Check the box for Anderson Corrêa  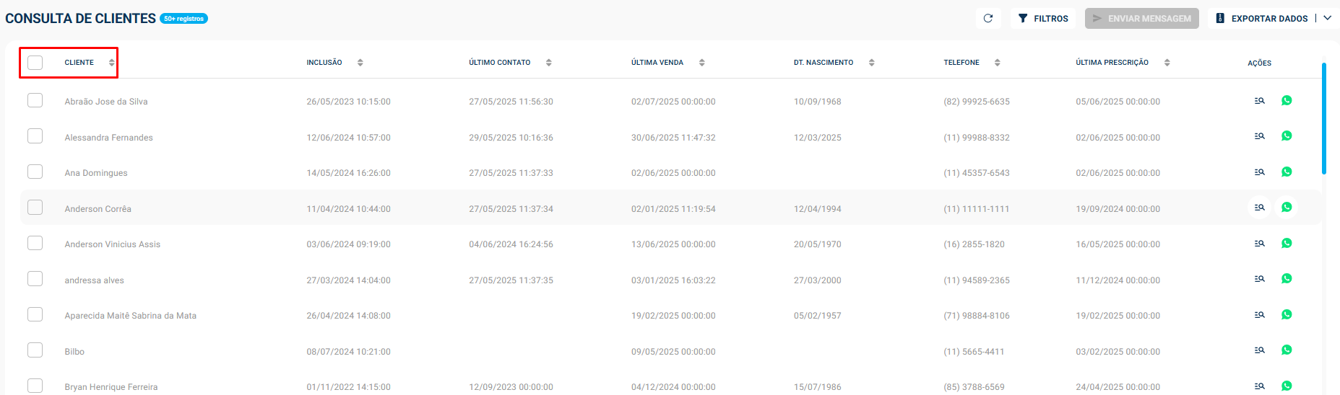click(35, 208)
